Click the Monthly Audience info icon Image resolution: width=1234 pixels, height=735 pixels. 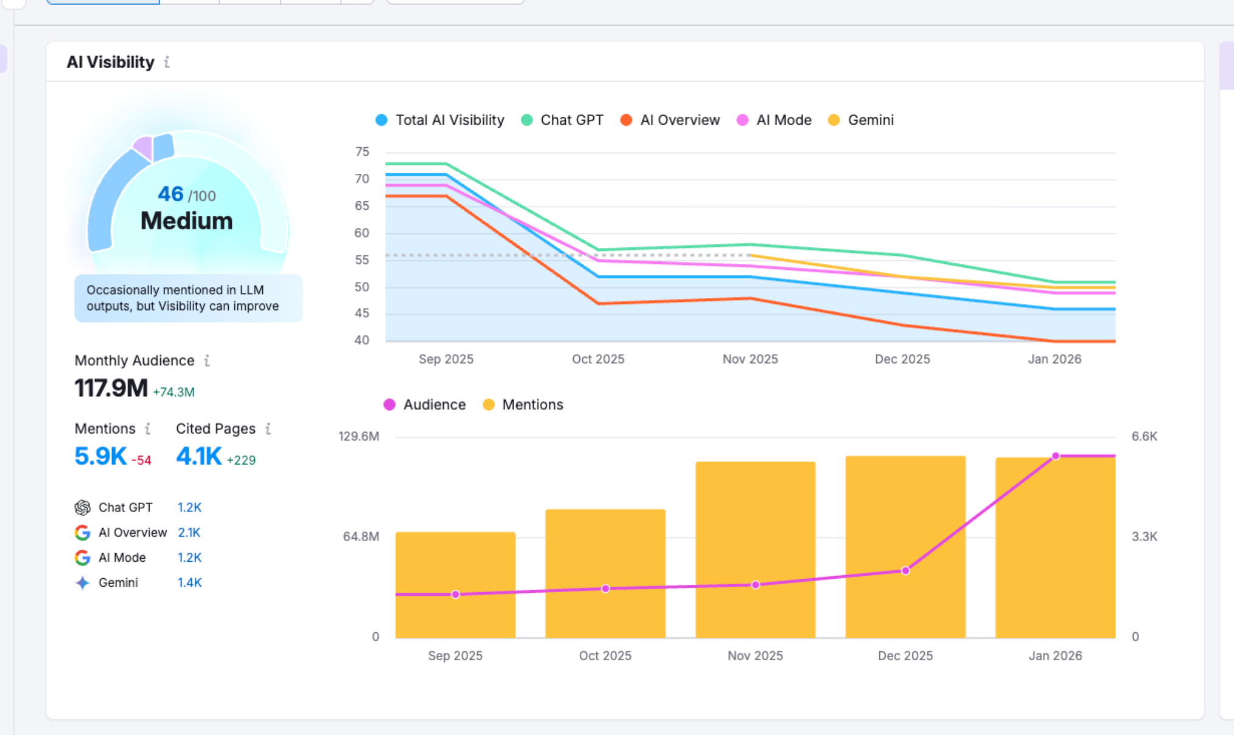point(207,361)
